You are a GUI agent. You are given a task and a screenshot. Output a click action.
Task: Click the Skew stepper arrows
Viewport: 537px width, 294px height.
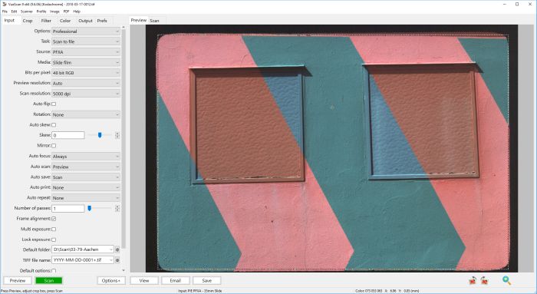(x=117, y=135)
